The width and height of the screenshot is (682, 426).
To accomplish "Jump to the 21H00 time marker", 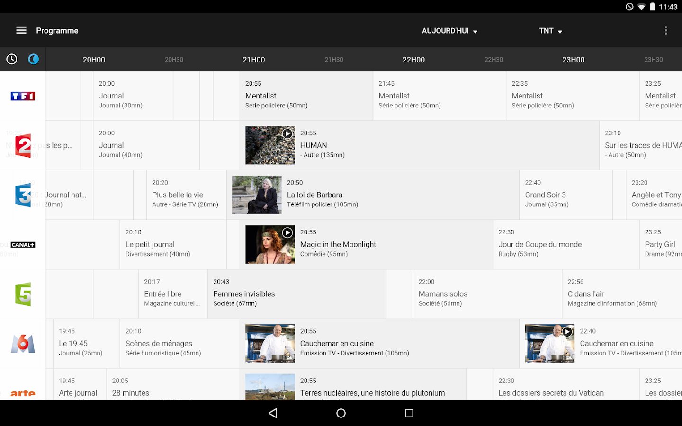I will 254,60.
